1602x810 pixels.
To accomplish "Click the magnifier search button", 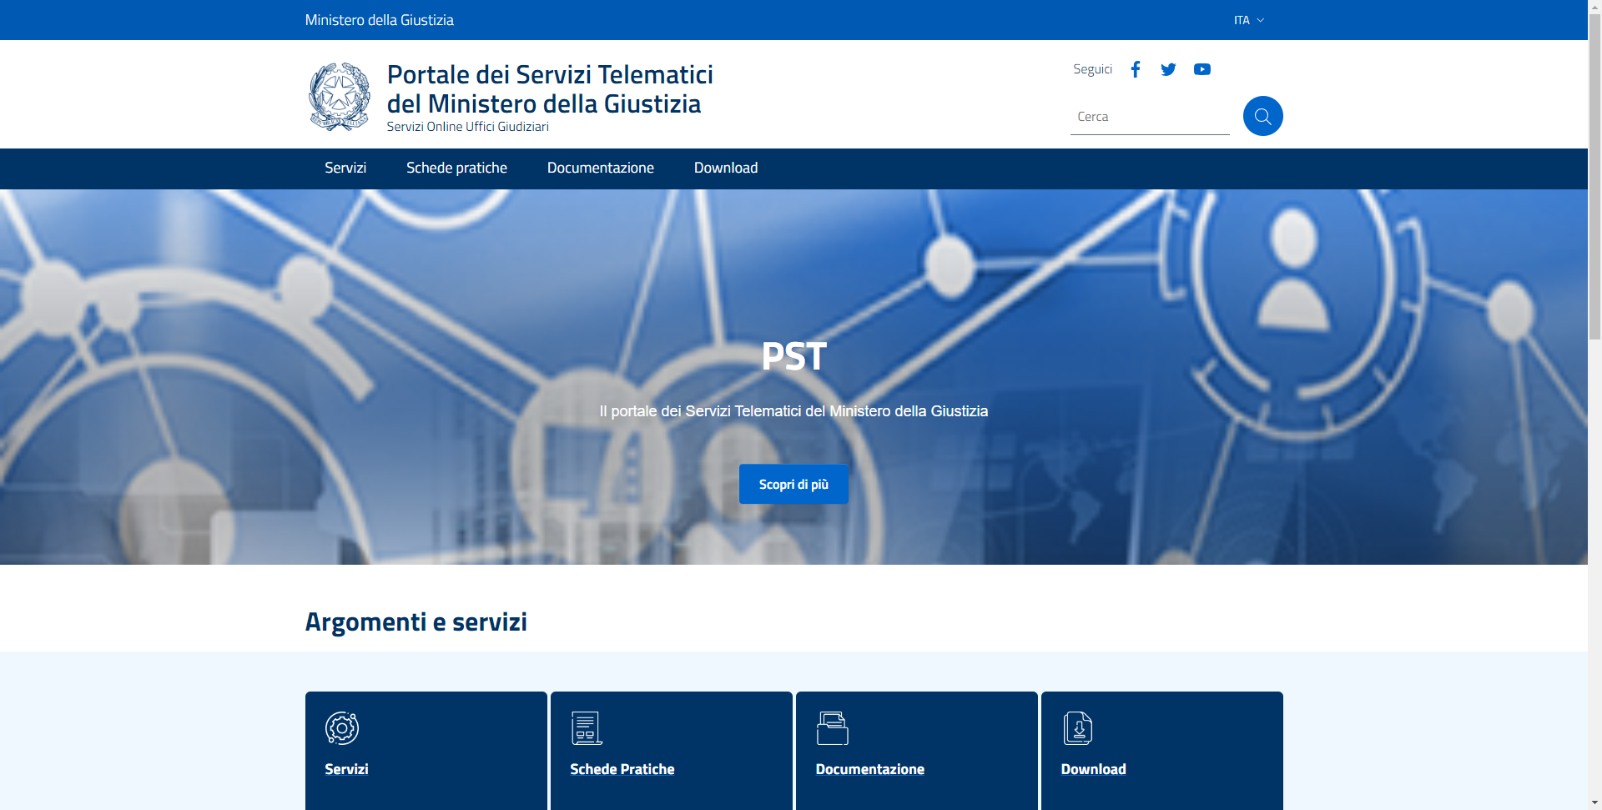I will (x=1262, y=116).
